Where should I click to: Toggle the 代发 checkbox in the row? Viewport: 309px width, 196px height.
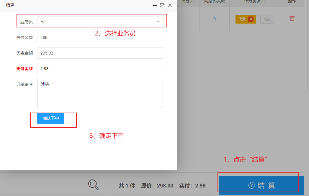tap(188, 19)
